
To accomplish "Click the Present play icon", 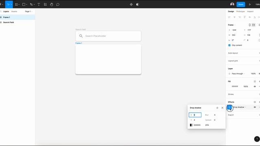I will click(x=250, y=4).
